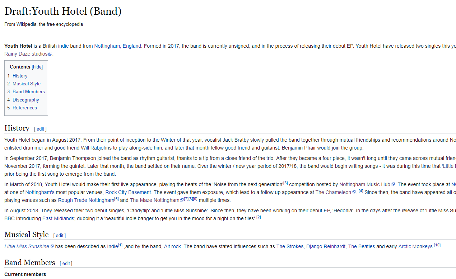Select Discography in table of contents
The height and width of the screenshot is (279, 456).
click(x=26, y=100)
